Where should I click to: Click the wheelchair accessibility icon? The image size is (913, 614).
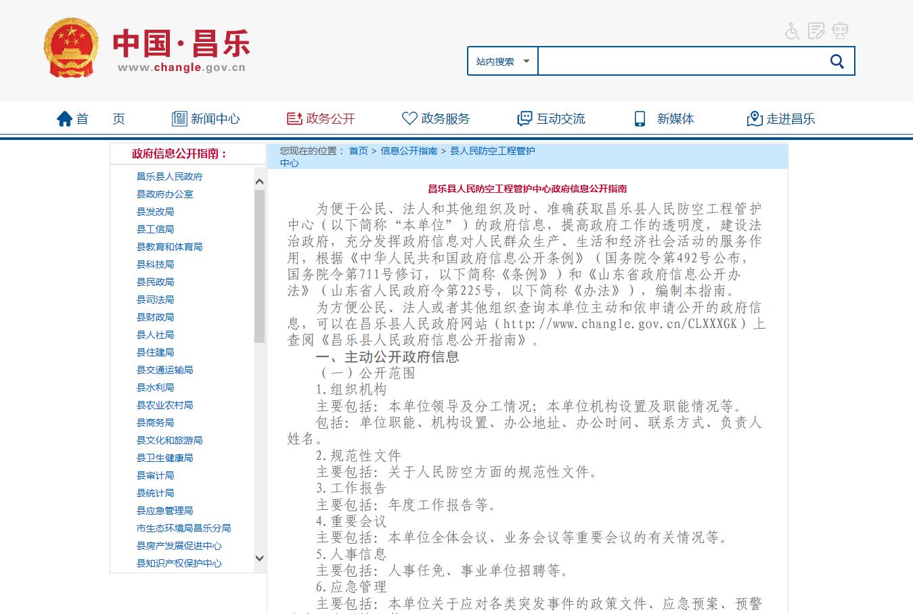tap(792, 31)
